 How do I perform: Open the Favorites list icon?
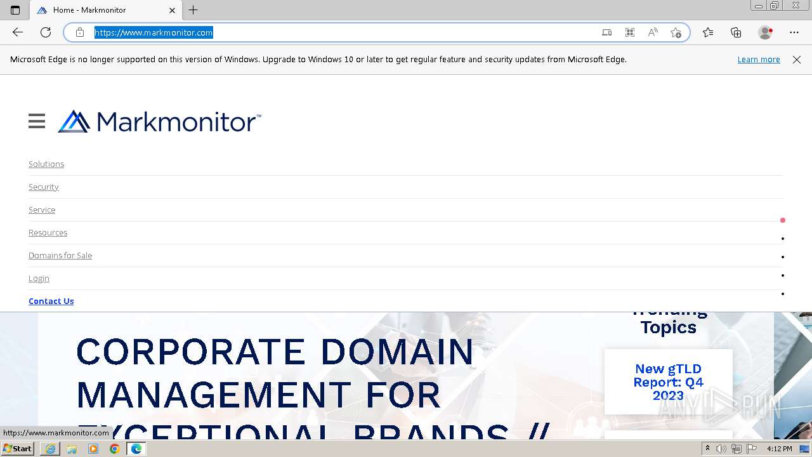[x=708, y=32]
